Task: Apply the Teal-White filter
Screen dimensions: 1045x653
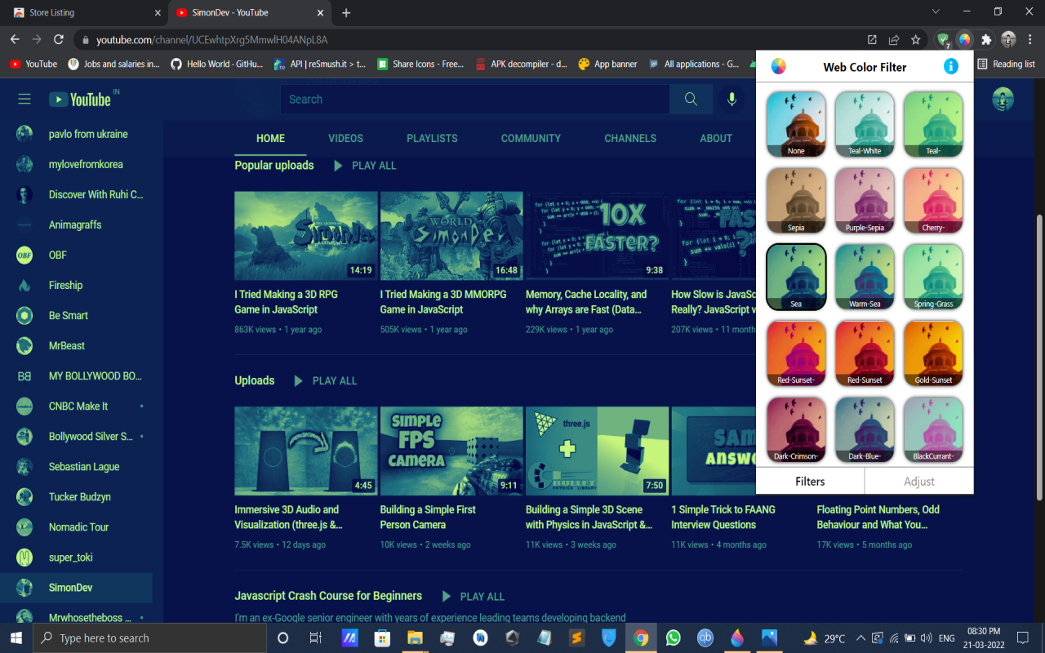Action: (x=865, y=124)
